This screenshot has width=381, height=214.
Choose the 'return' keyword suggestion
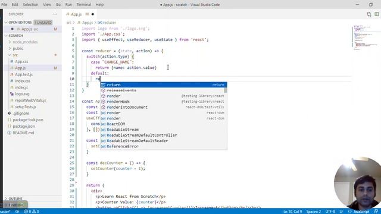[x=164, y=84]
